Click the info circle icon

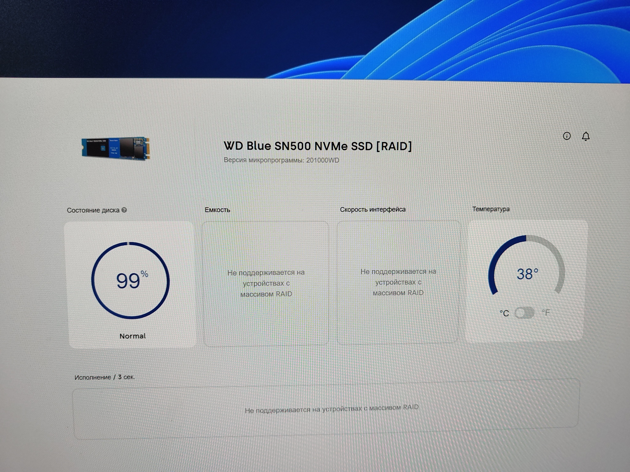pyautogui.click(x=567, y=136)
